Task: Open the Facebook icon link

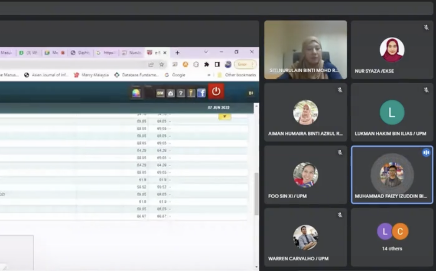Action: [x=201, y=93]
